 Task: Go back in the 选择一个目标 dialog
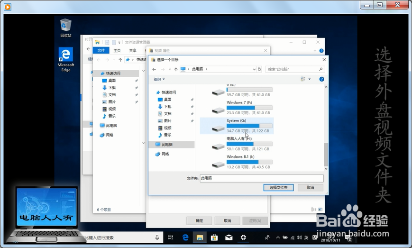[x=154, y=69]
